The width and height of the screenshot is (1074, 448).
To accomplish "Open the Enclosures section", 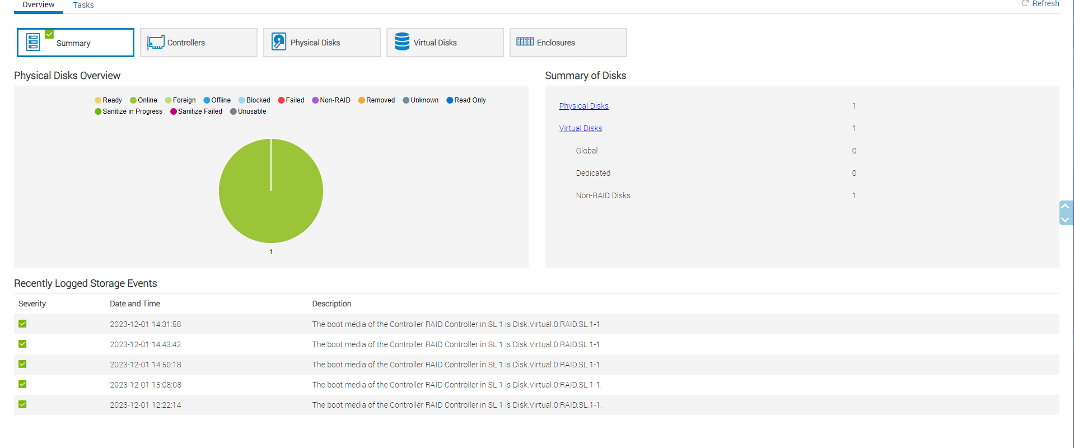I will [568, 43].
